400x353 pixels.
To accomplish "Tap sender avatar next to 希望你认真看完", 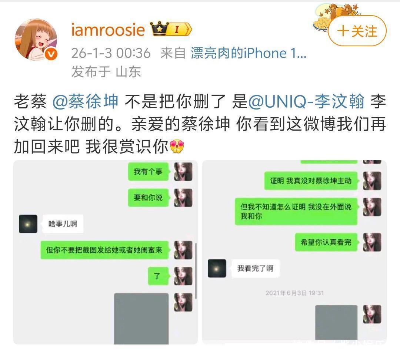I will (372, 242).
